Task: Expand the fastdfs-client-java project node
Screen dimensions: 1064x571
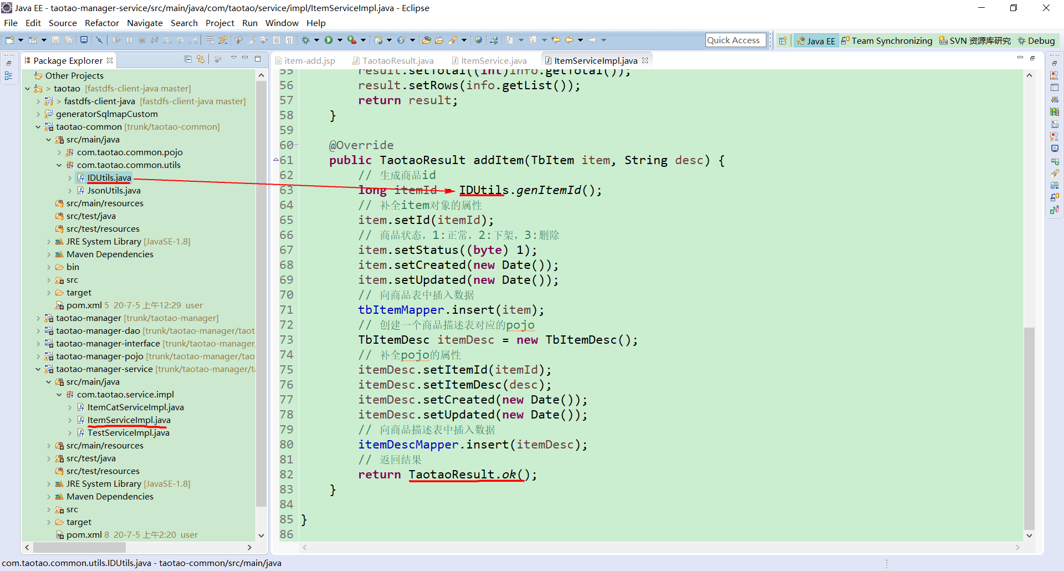Action: click(x=38, y=101)
